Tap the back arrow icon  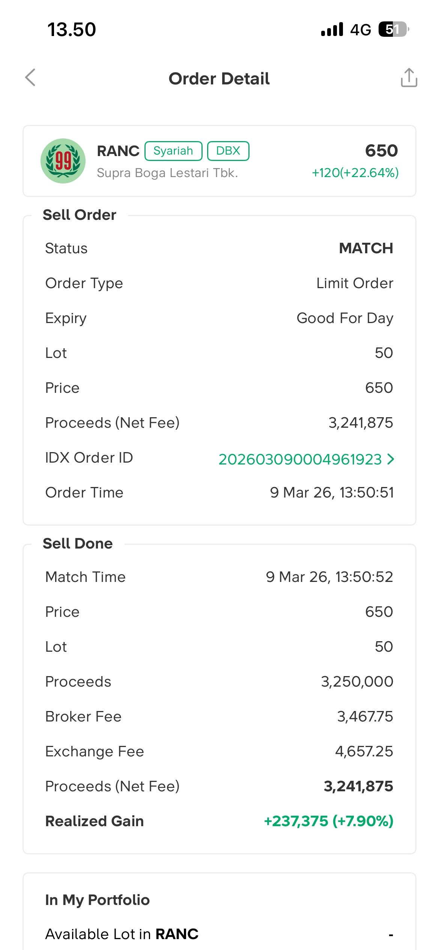pyautogui.click(x=30, y=78)
